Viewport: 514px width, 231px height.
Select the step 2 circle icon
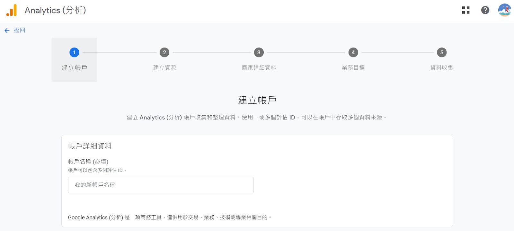[x=164, y=52]
